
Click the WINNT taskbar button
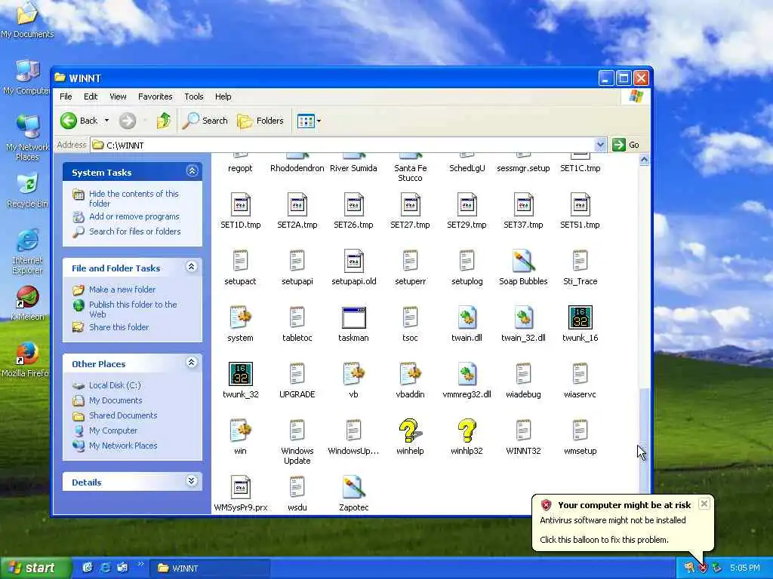click(210, 568)
